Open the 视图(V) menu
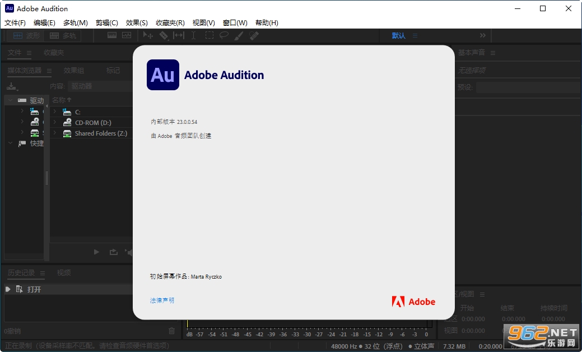The width and height of the screenshot is (582, 352). pyautogui.click(x=203, y=23)
